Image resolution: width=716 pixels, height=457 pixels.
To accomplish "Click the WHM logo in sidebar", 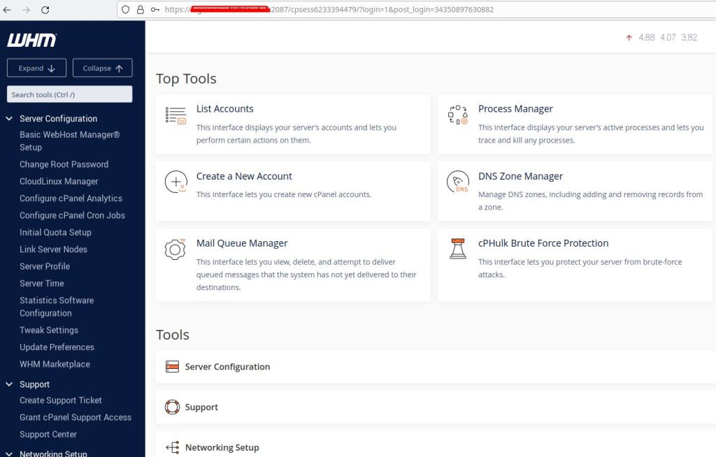I will pos(32,40).
